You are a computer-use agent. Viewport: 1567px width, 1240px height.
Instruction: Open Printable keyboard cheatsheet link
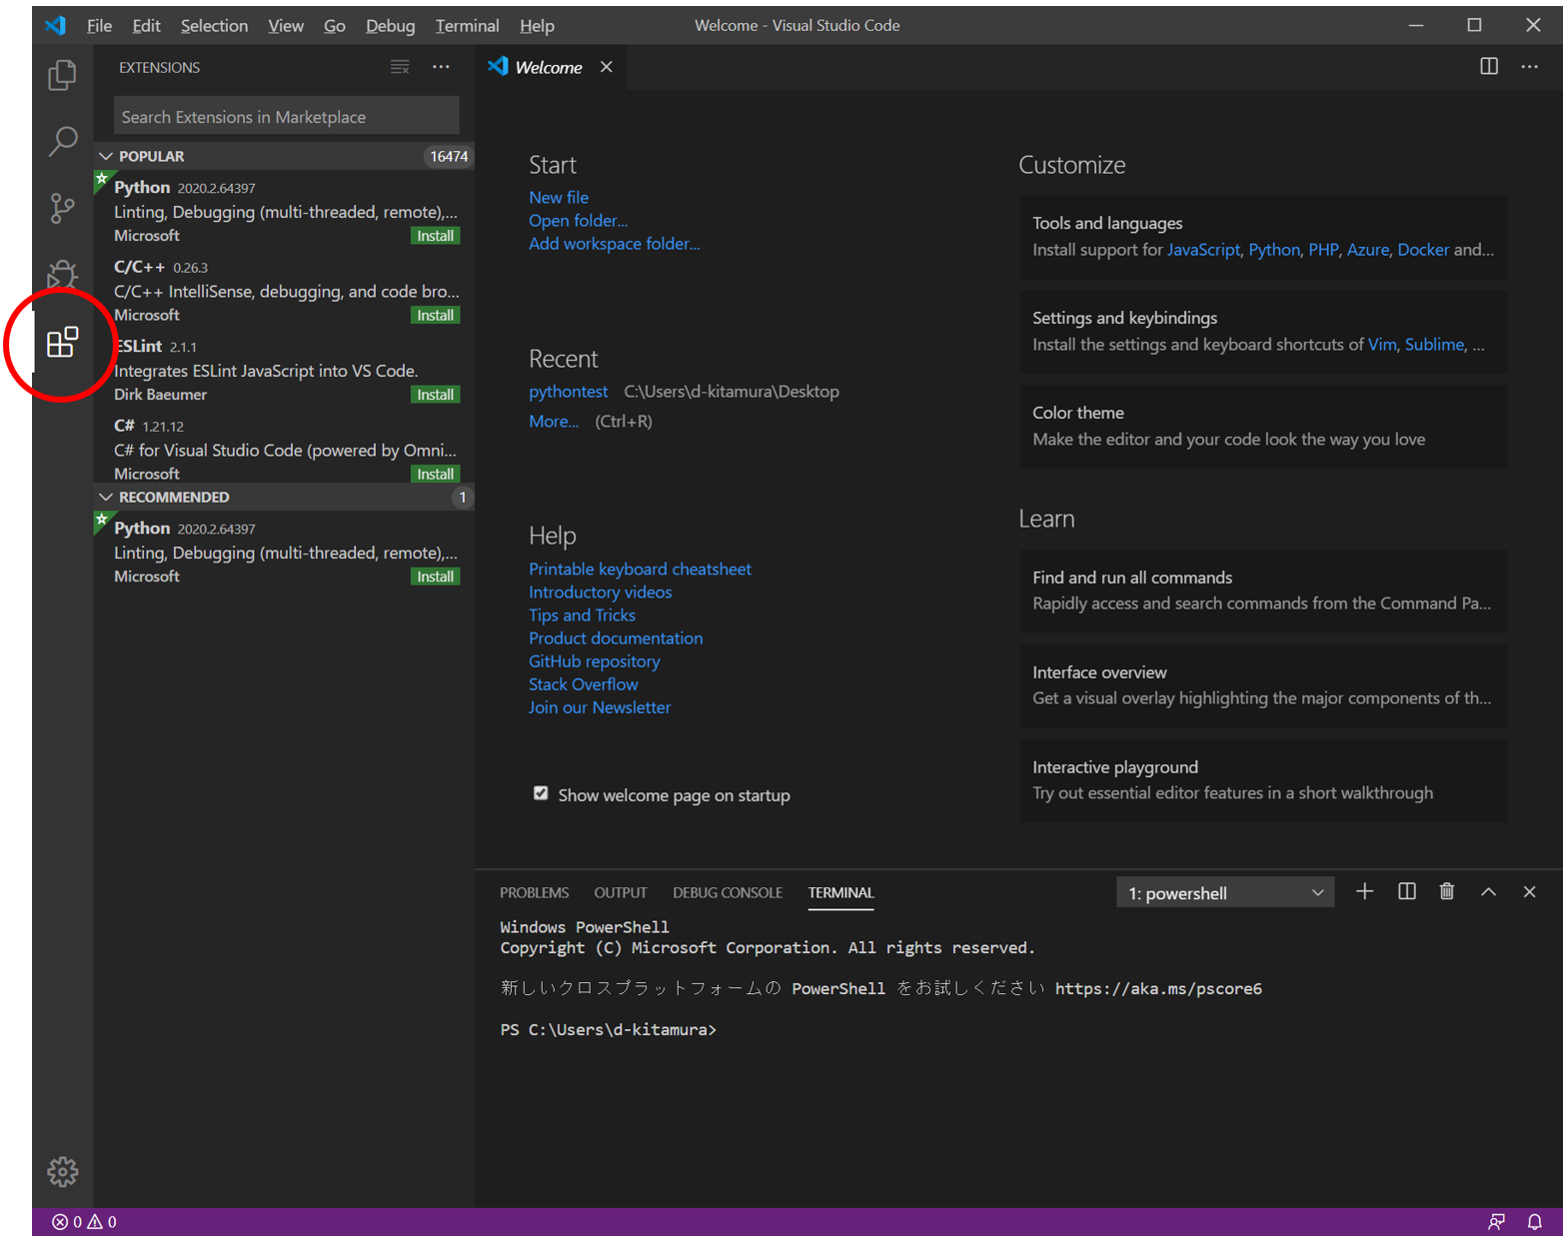[x=640, y=569]
